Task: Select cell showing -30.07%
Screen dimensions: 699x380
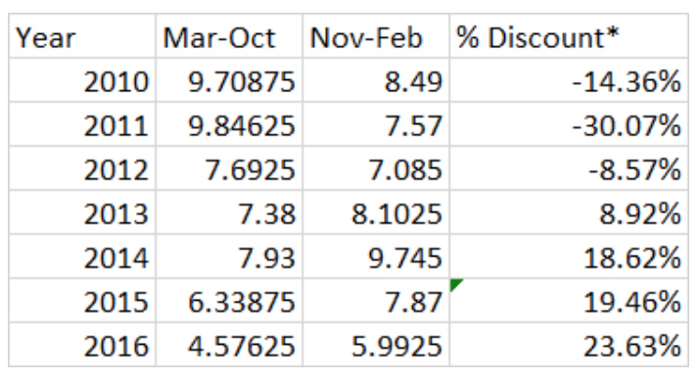Action: (569, 124)
